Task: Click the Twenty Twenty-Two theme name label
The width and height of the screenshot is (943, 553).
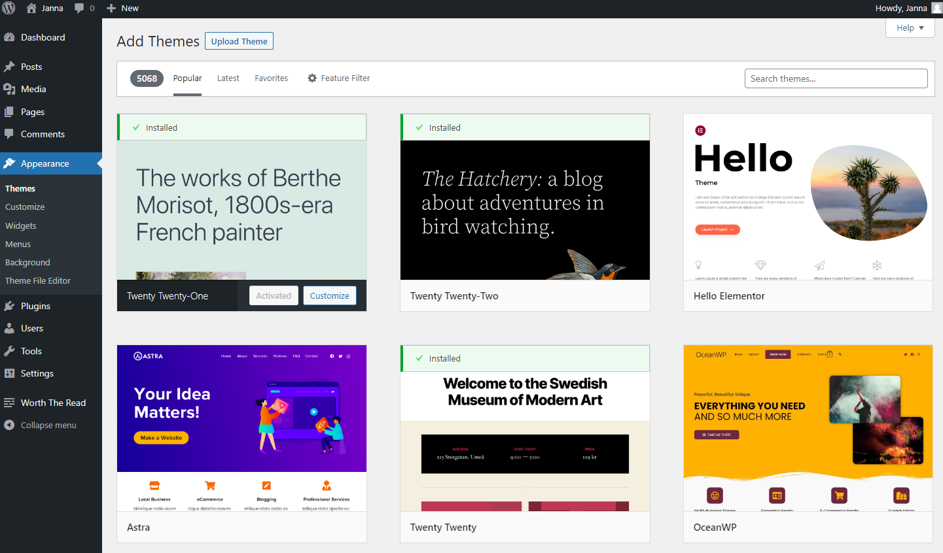Action: click(454, 296)
